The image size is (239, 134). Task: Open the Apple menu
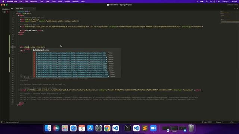click(x=3, y=1)
